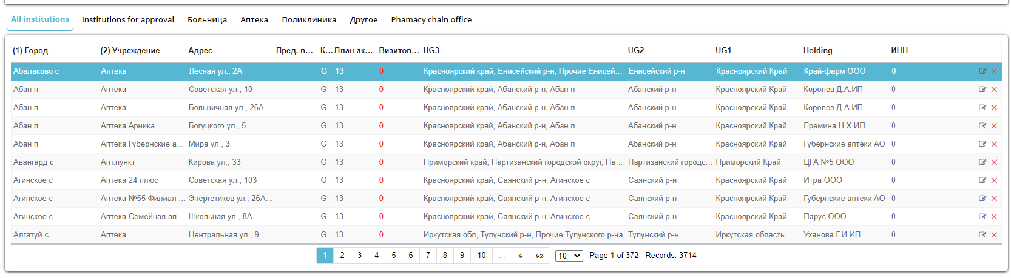Screen dimensions: 1011x278
Task: Open the Больница tab
Action: point(207,20)
